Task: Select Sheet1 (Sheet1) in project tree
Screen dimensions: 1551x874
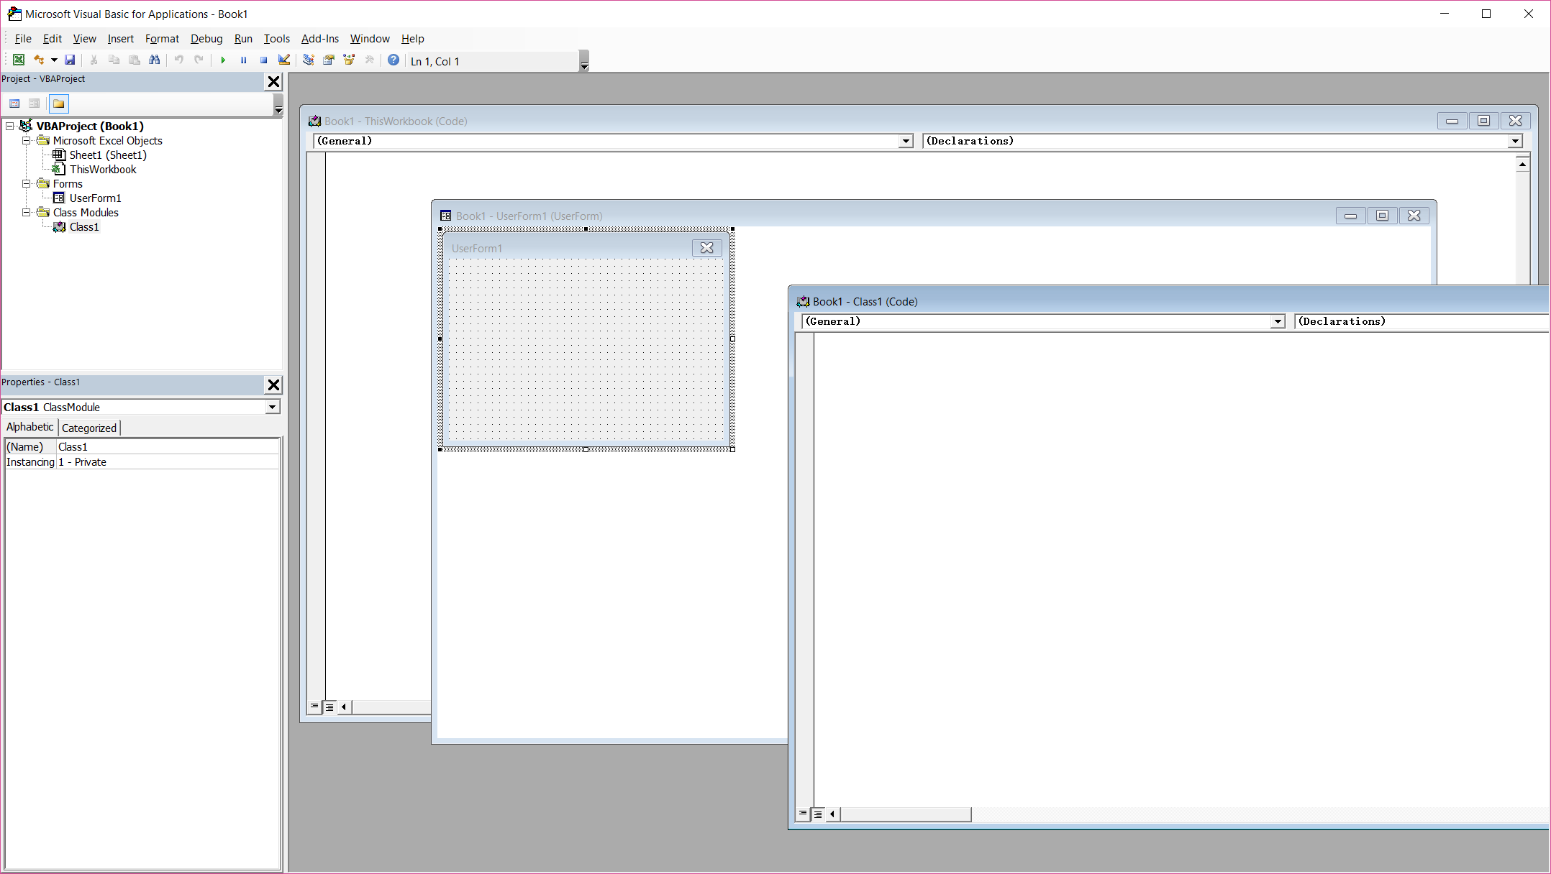Action: 108,155
